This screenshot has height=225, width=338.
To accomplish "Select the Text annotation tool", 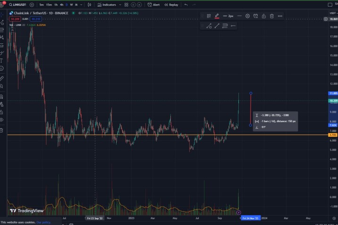I will click(x=1, y=61).
